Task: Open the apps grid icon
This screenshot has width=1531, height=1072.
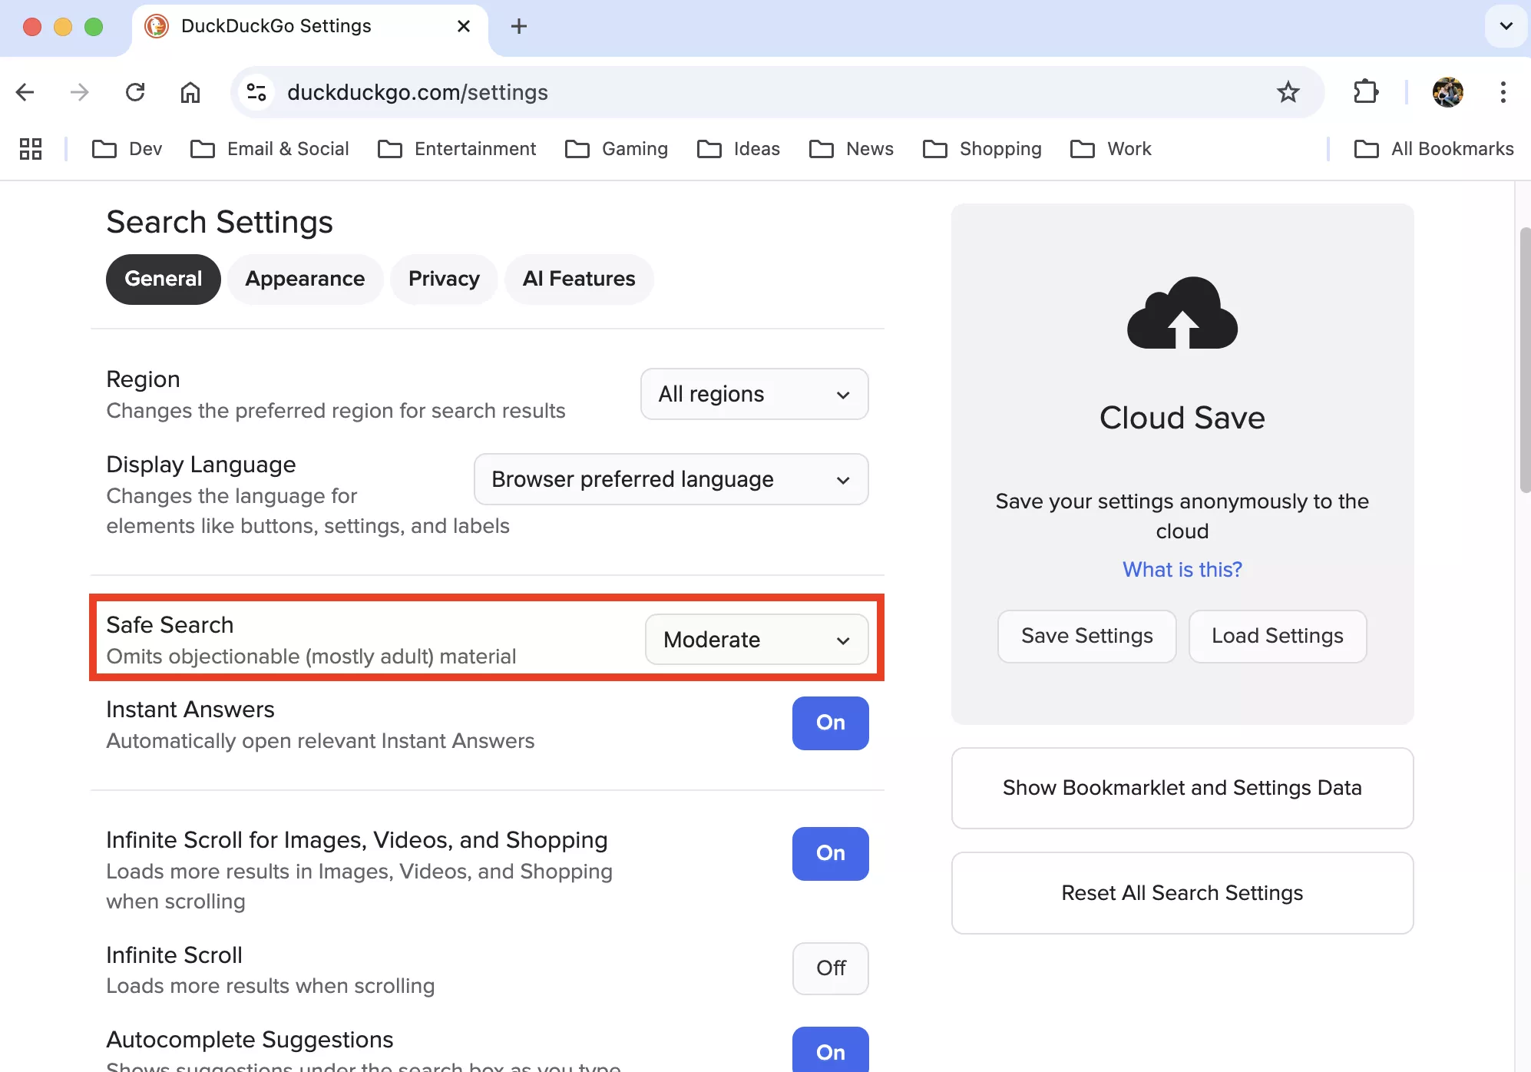Action: coord(31,149)
